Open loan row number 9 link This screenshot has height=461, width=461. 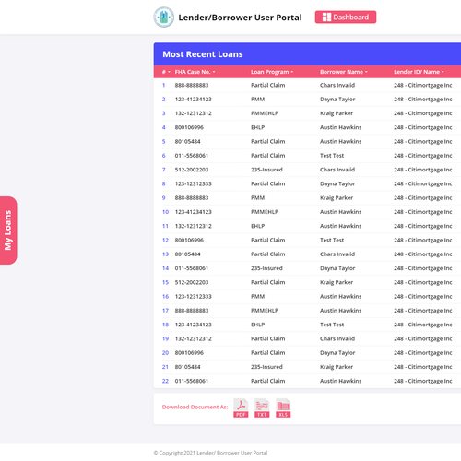[x=164, y=198]
